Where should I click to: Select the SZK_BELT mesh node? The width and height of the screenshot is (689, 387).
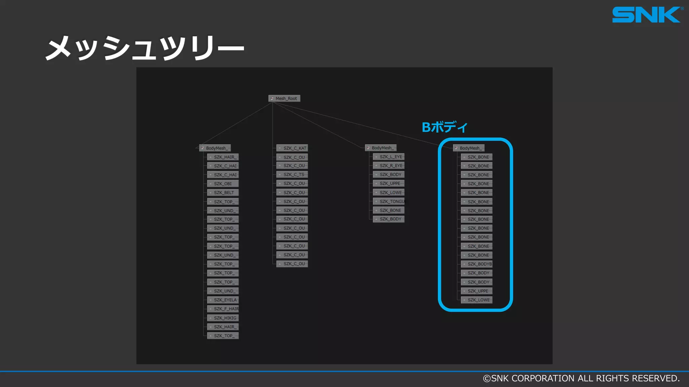(x=224, y=192)
